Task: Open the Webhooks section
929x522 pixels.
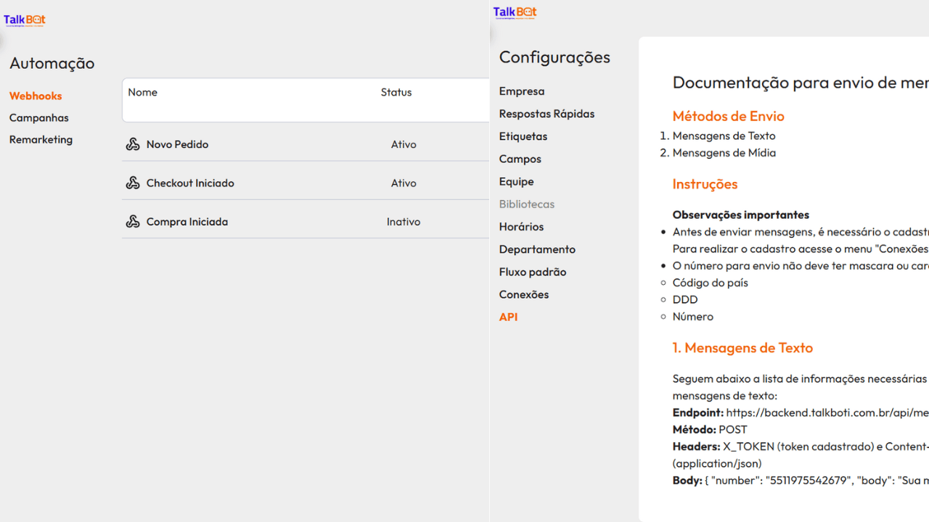Action: [x=36, y=96]
